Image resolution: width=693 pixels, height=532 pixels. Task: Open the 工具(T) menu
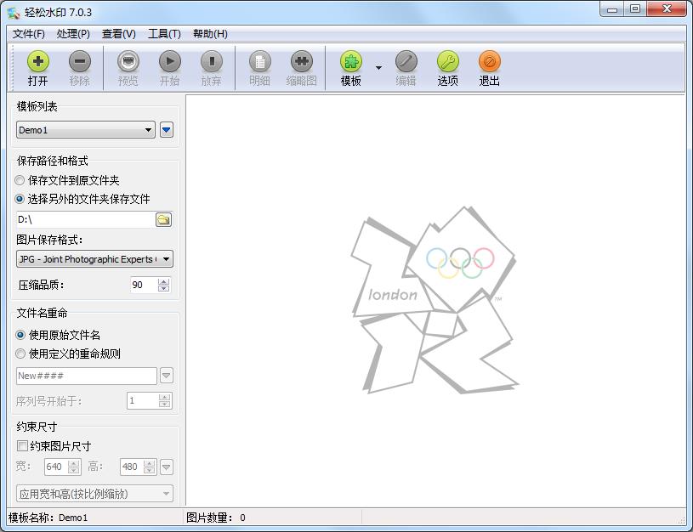164,34
